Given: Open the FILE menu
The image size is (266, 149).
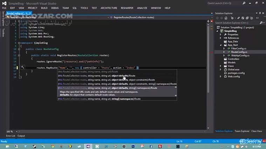Looking at the screenshot, I should (x=4, y=8).
